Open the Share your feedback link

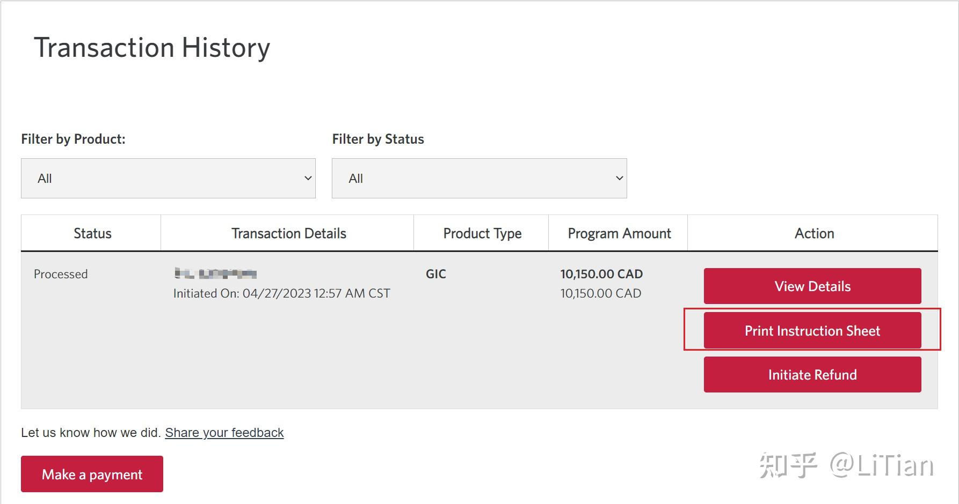(x=224, y=433)
